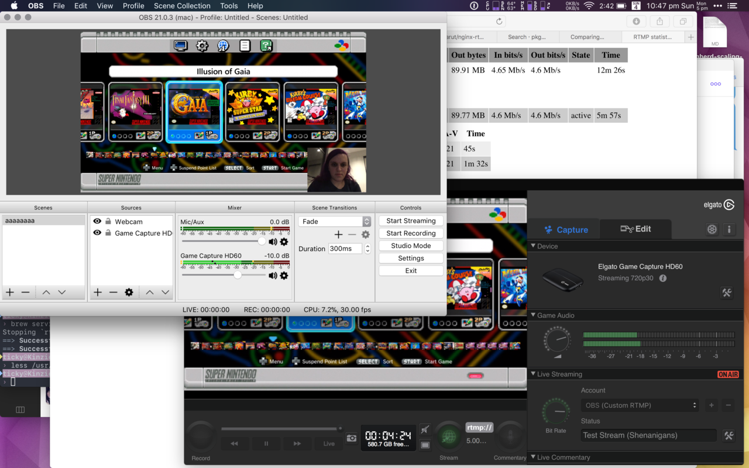
Task: Unlock the Webcam source lock icon
Action: (108, 222)
